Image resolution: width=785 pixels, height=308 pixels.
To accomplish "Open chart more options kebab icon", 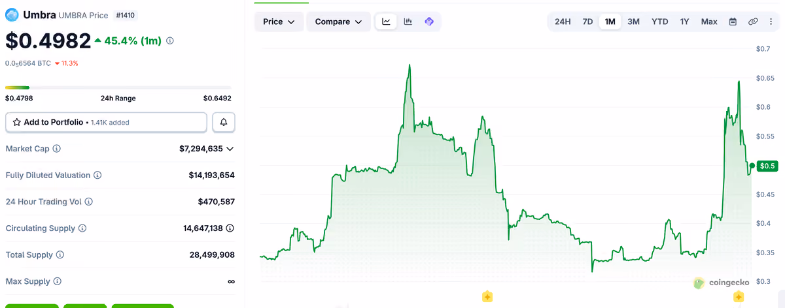I will click(x=771, y=22).
